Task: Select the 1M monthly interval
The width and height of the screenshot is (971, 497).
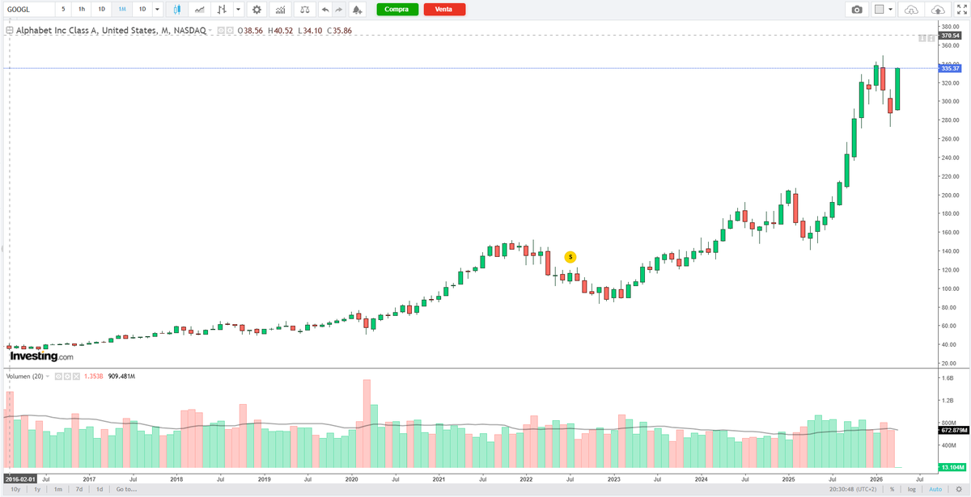Action: coord(122,10)
